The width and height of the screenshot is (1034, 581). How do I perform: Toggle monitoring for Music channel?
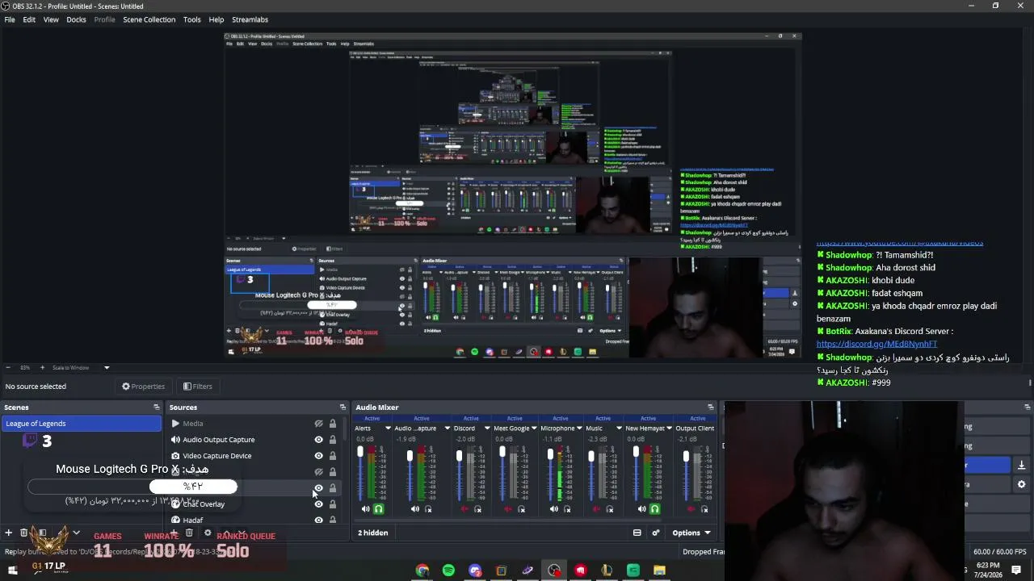pos(610,509)
